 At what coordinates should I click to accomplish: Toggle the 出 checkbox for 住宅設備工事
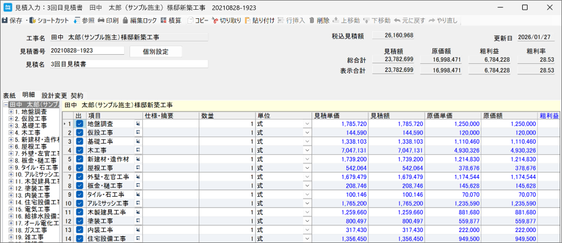(79, 238)
